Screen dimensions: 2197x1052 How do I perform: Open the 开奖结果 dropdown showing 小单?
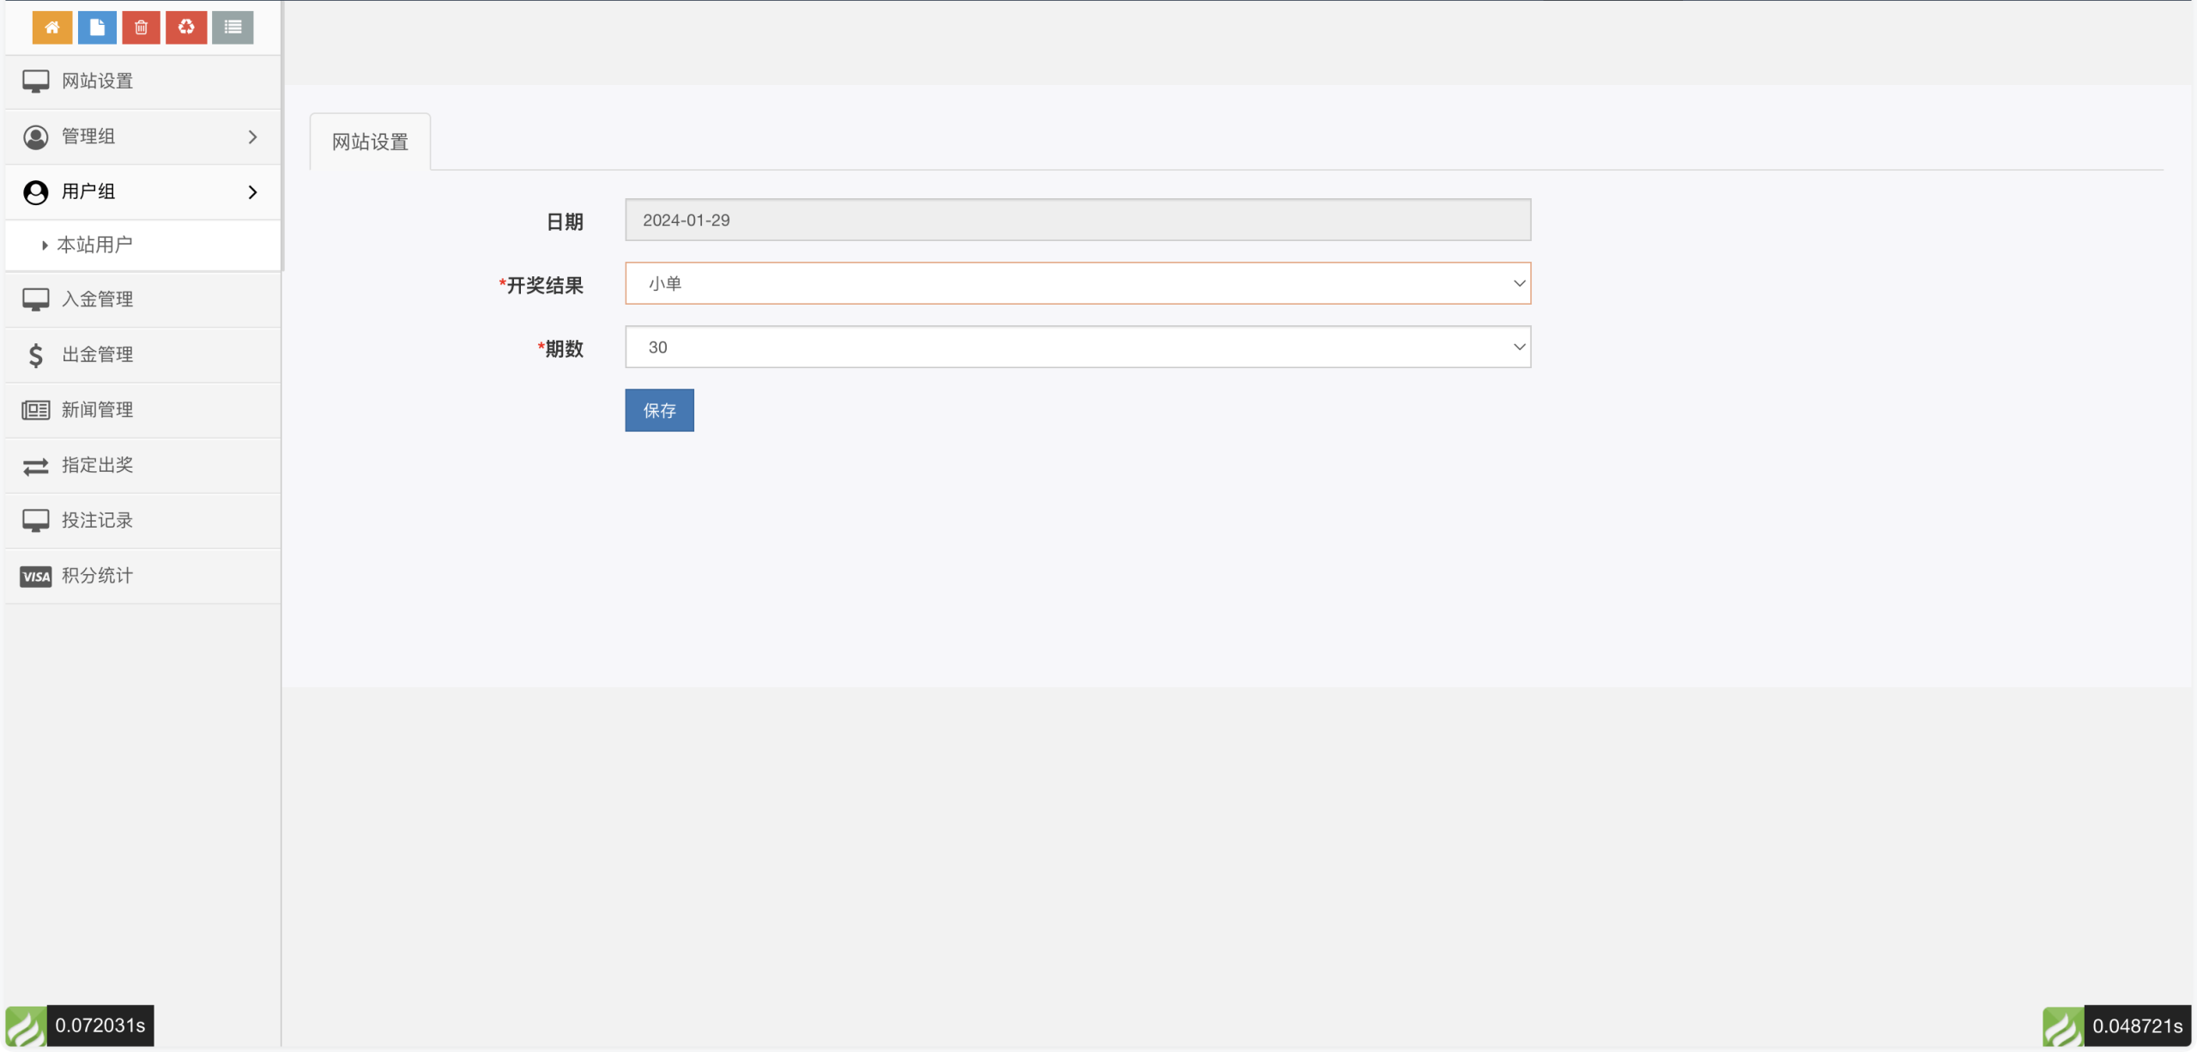click(1077, 283)
